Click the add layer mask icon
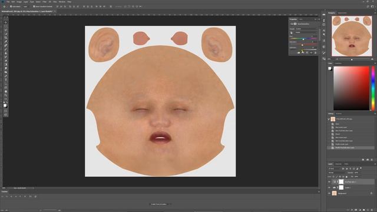 (x=356, y=210)
